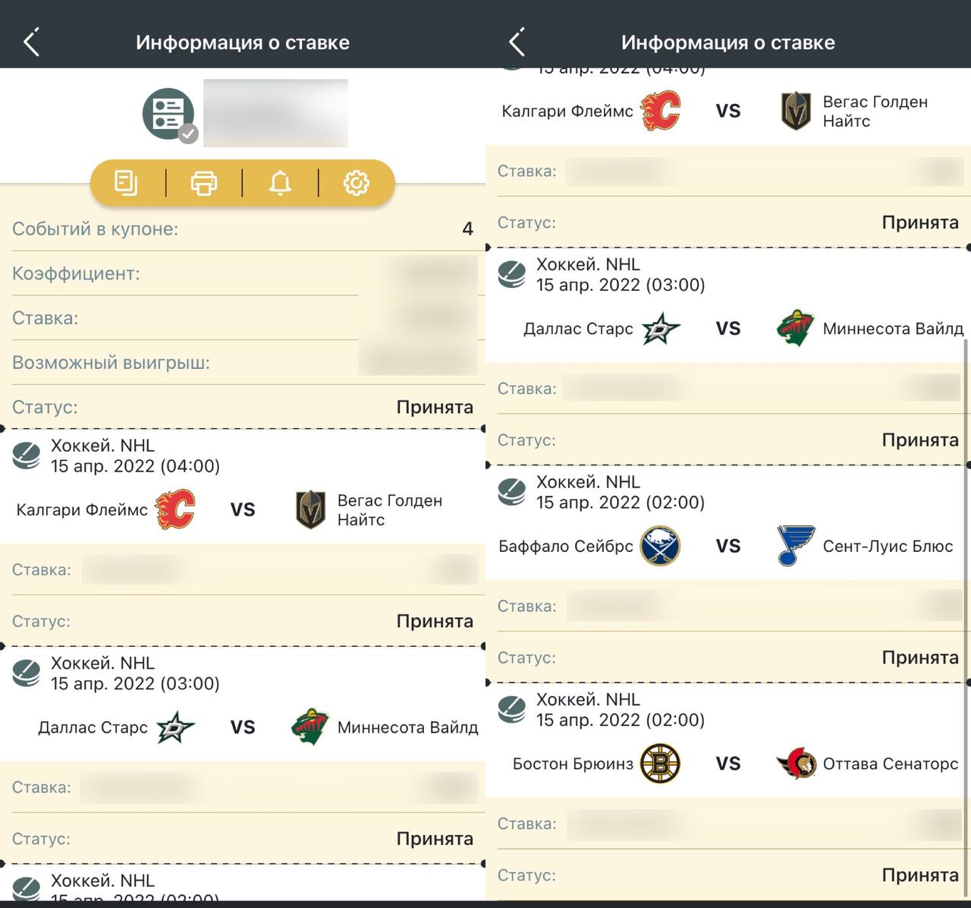Tap St. Louis Blues team logo
The image size is (971, 908).
coord(796,546)
